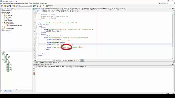Screen dimensions: 175x98
Task: Open the Profile Project dropdown arrow
Action: [52, 6]
